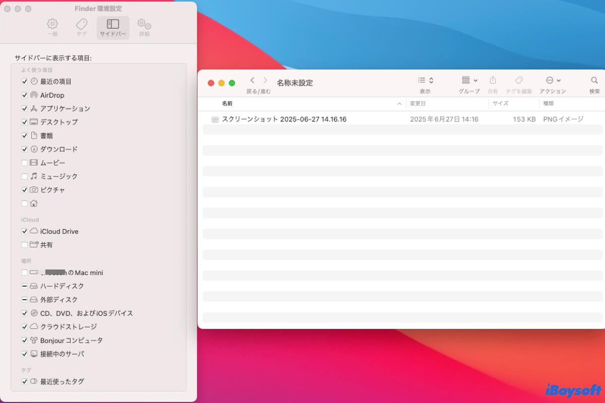
Task: Uncheck the クラウドストレージ checkbox
Action: click(25, 327)
